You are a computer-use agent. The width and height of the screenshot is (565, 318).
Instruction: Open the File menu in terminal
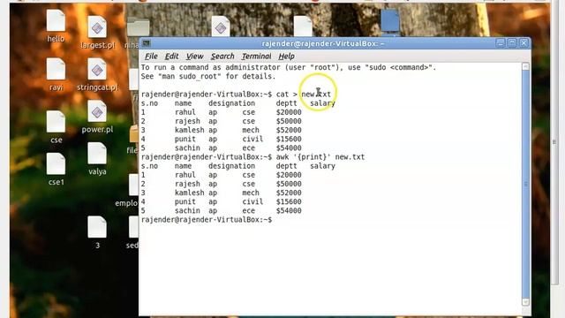point(151,57)
